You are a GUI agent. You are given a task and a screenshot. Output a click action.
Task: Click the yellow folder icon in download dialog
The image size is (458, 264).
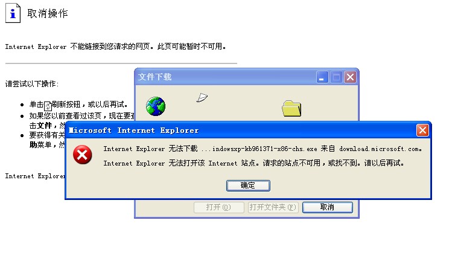(x=291, y=109)
